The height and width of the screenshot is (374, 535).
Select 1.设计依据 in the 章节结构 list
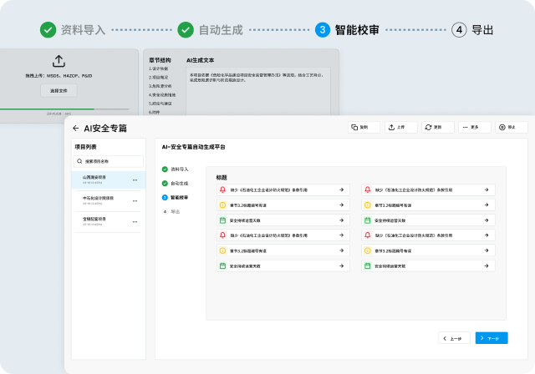[158, 68]
